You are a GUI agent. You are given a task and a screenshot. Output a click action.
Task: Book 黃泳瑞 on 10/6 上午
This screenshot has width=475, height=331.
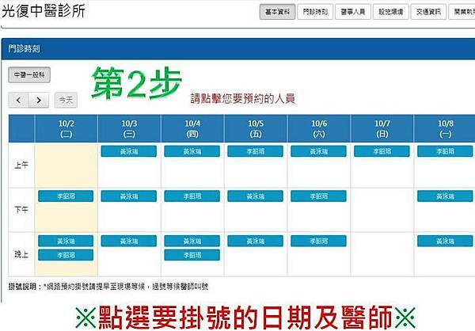[318, 151]
